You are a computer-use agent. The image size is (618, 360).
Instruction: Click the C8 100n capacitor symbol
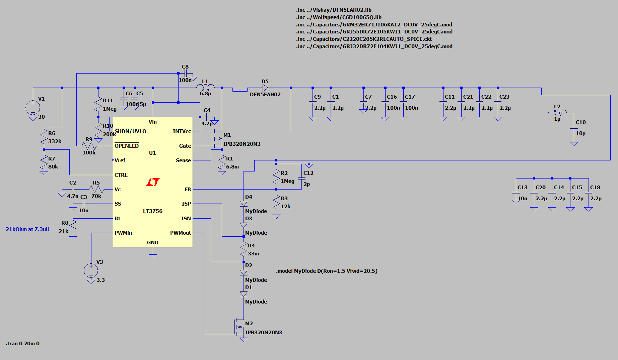pos(185,74)
